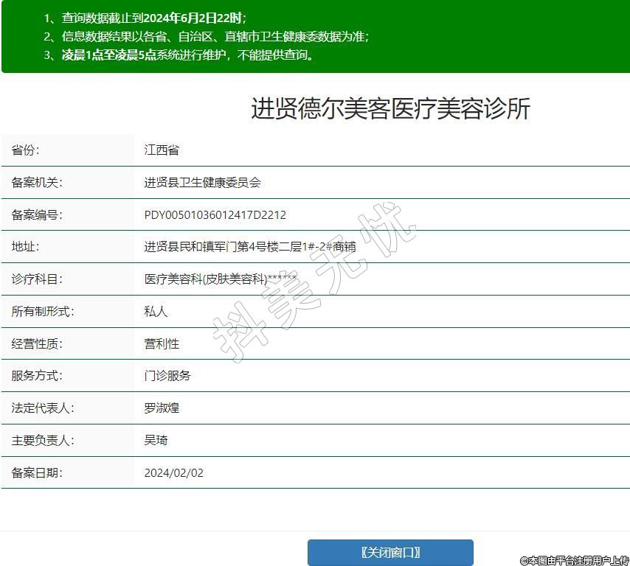Select the 所有制形式 value 私人
This screenshot has height=566, width=630.
coord(156,312)
